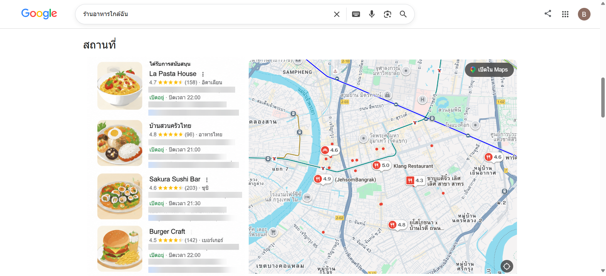Start voice search with microphone icon
The image size is (606, 276).
(x=372, y=14)
